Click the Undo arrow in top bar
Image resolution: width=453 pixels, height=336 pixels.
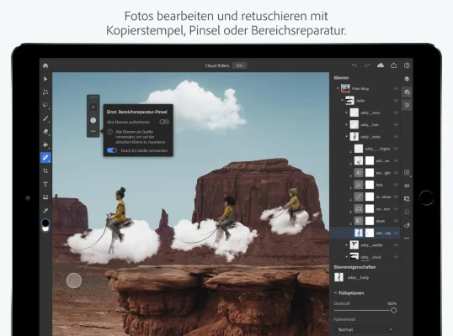[354, 66]
